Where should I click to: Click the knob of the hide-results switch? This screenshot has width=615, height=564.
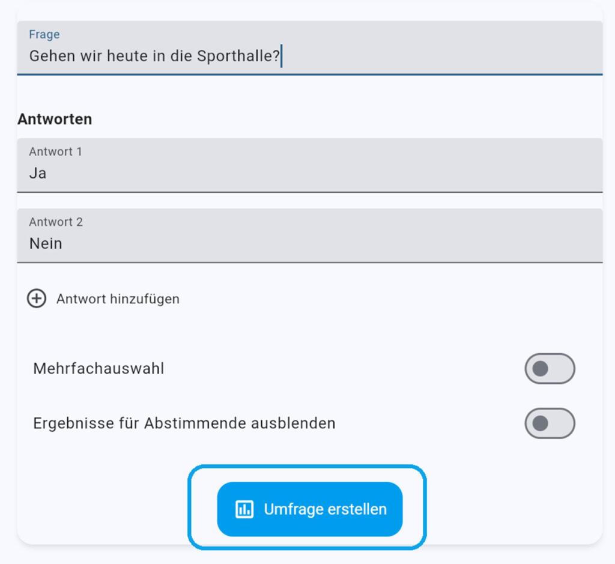541,423
